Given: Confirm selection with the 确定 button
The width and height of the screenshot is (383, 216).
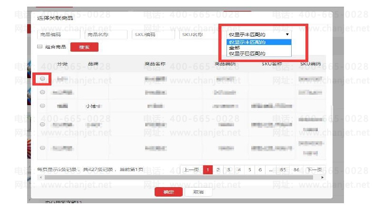Looking at the screenshot, I should (168, 192).
